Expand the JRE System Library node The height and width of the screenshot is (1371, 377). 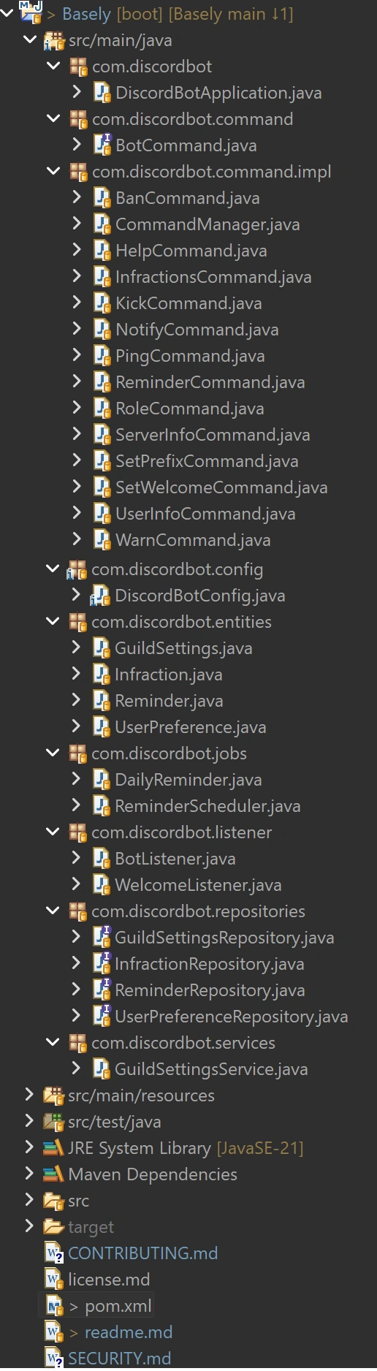[x=29, y=1147]
